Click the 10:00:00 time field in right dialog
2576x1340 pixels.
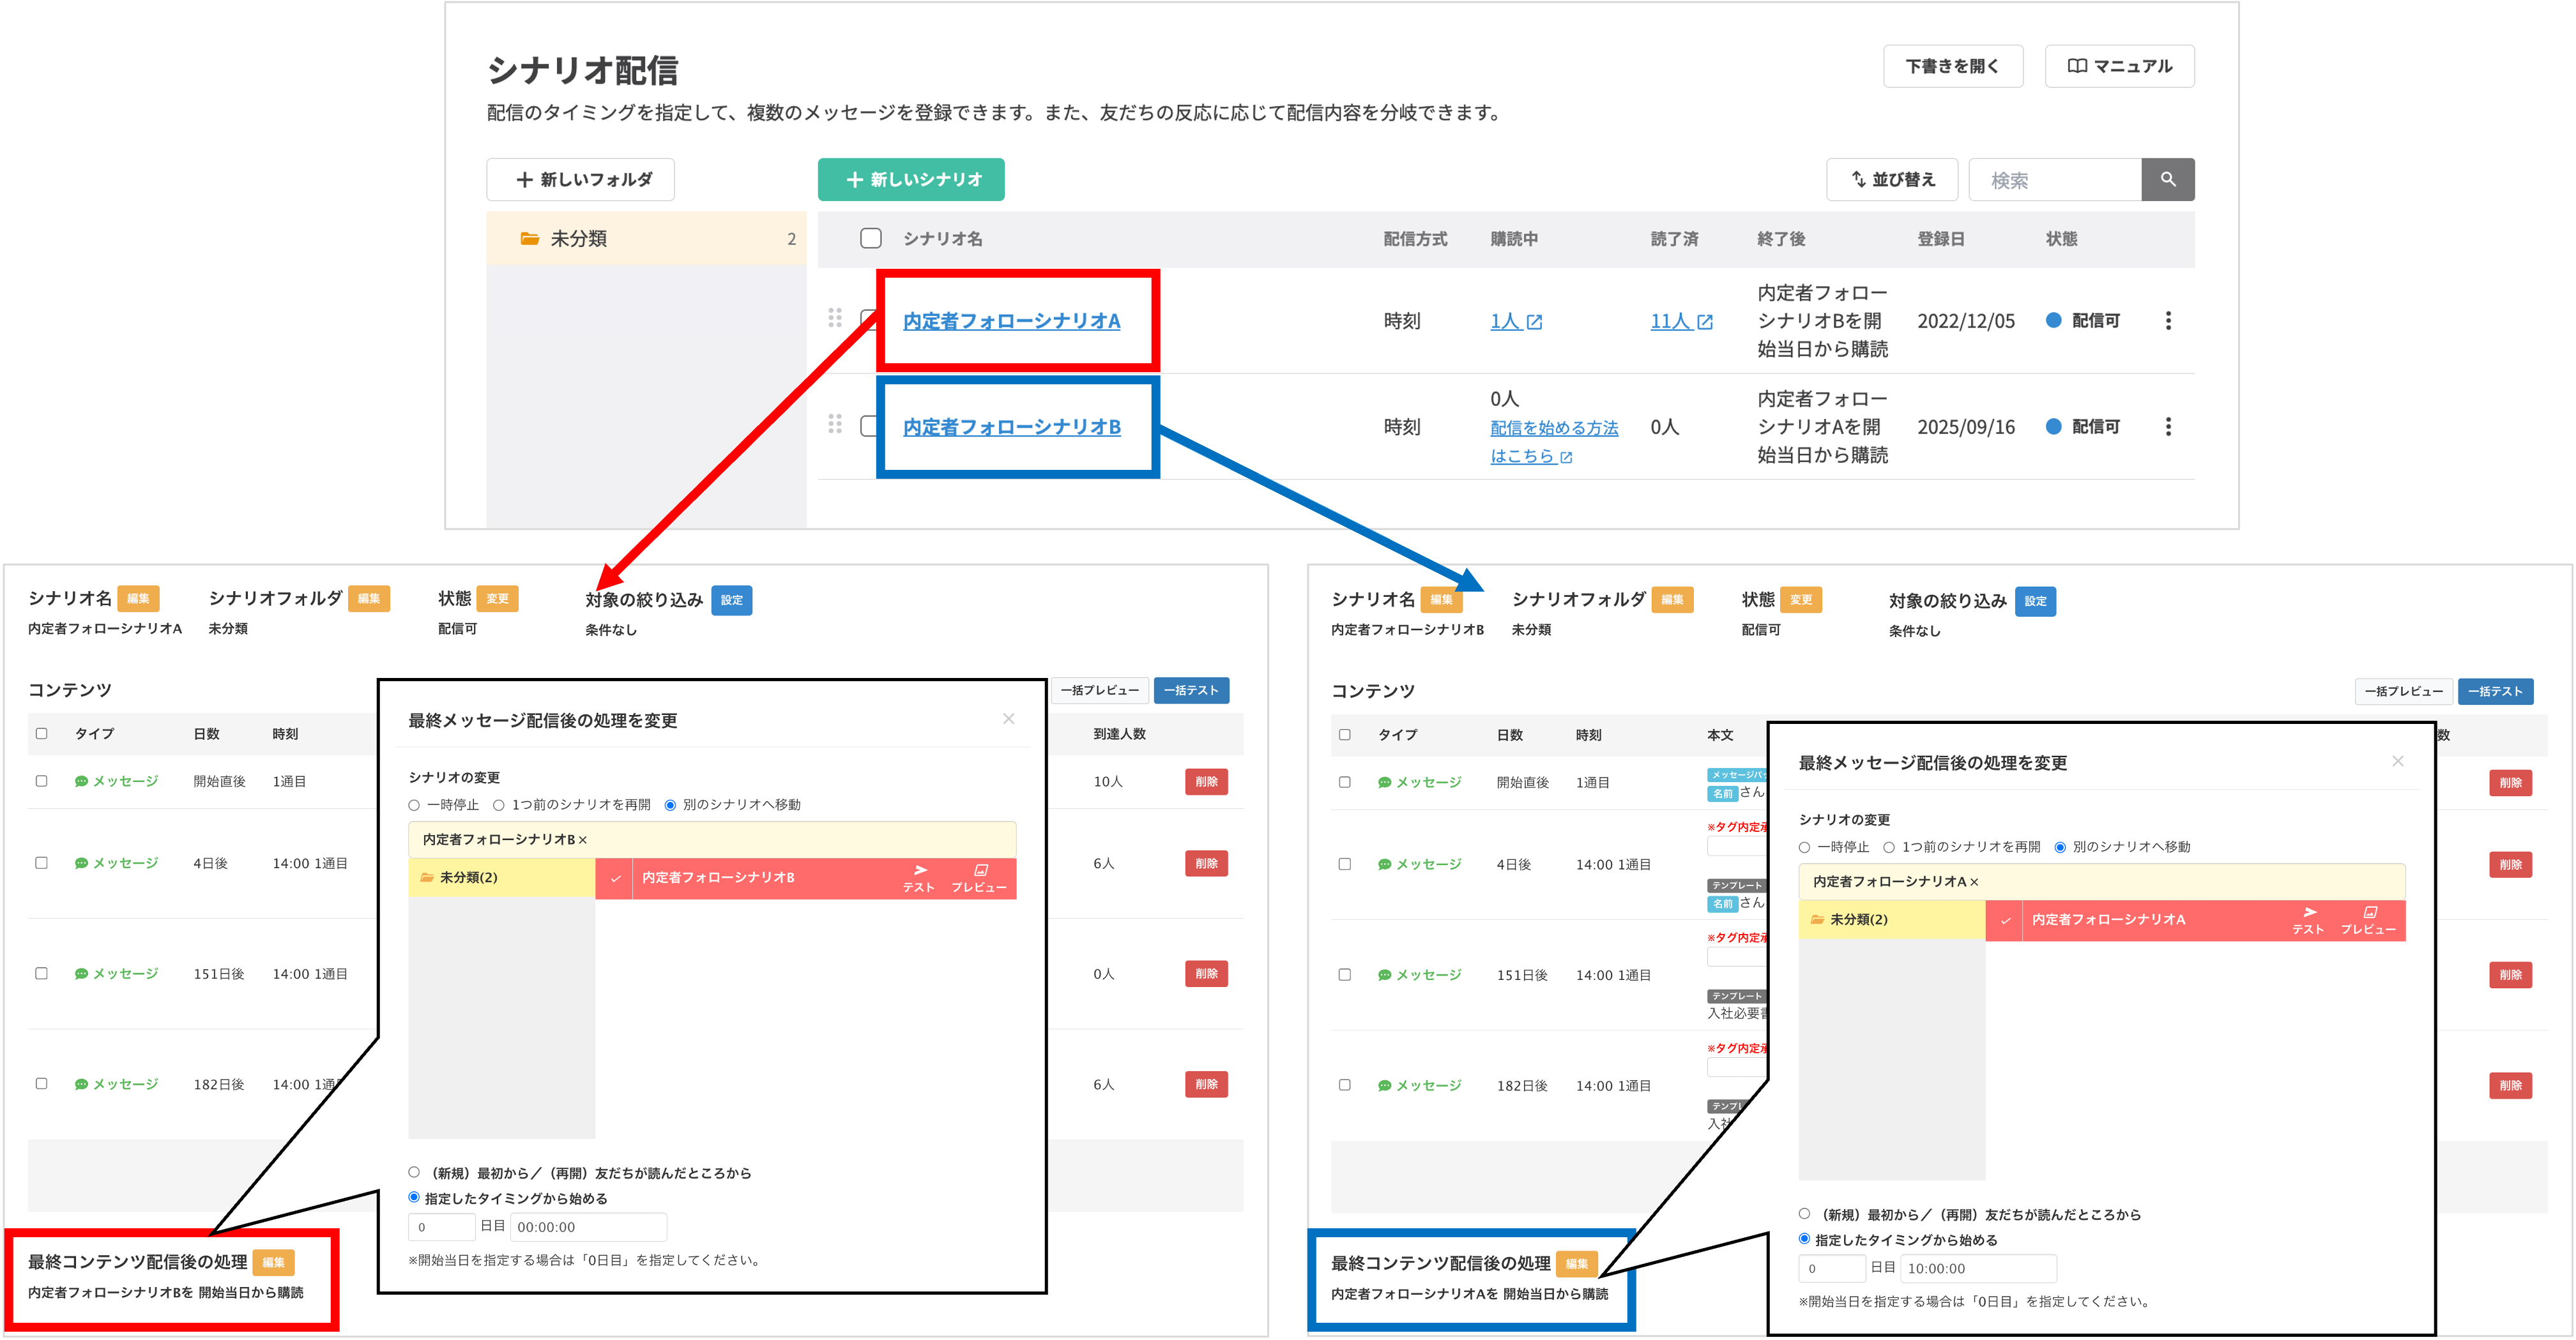(x=1977, y=1268)
